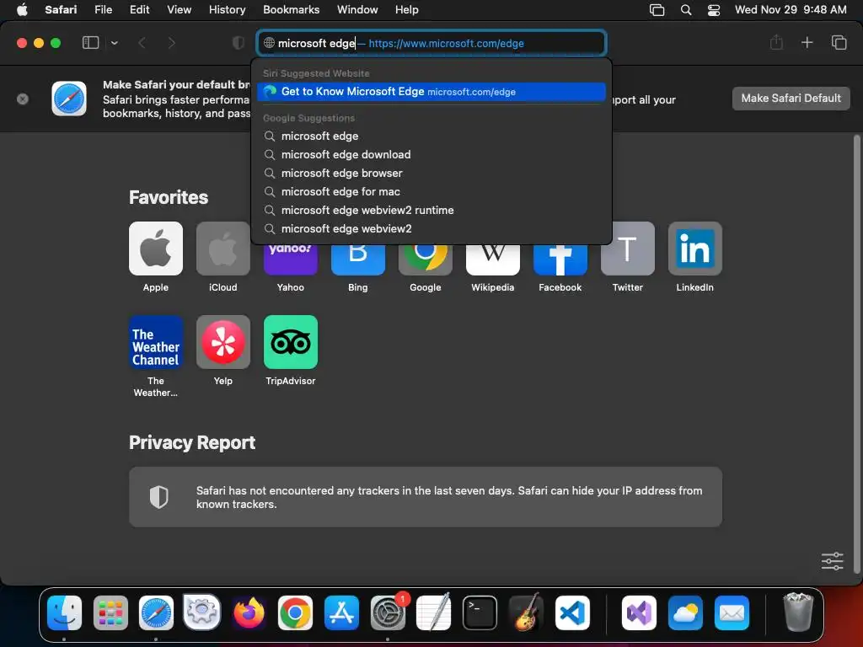Expand the sidebar tab group dropdown arrow
The height and width of the screenshot is (647, 863).
(x=115, y=43)
